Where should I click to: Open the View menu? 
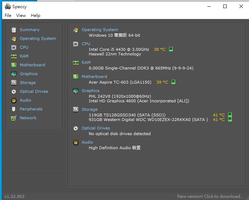tap(21, 16)
